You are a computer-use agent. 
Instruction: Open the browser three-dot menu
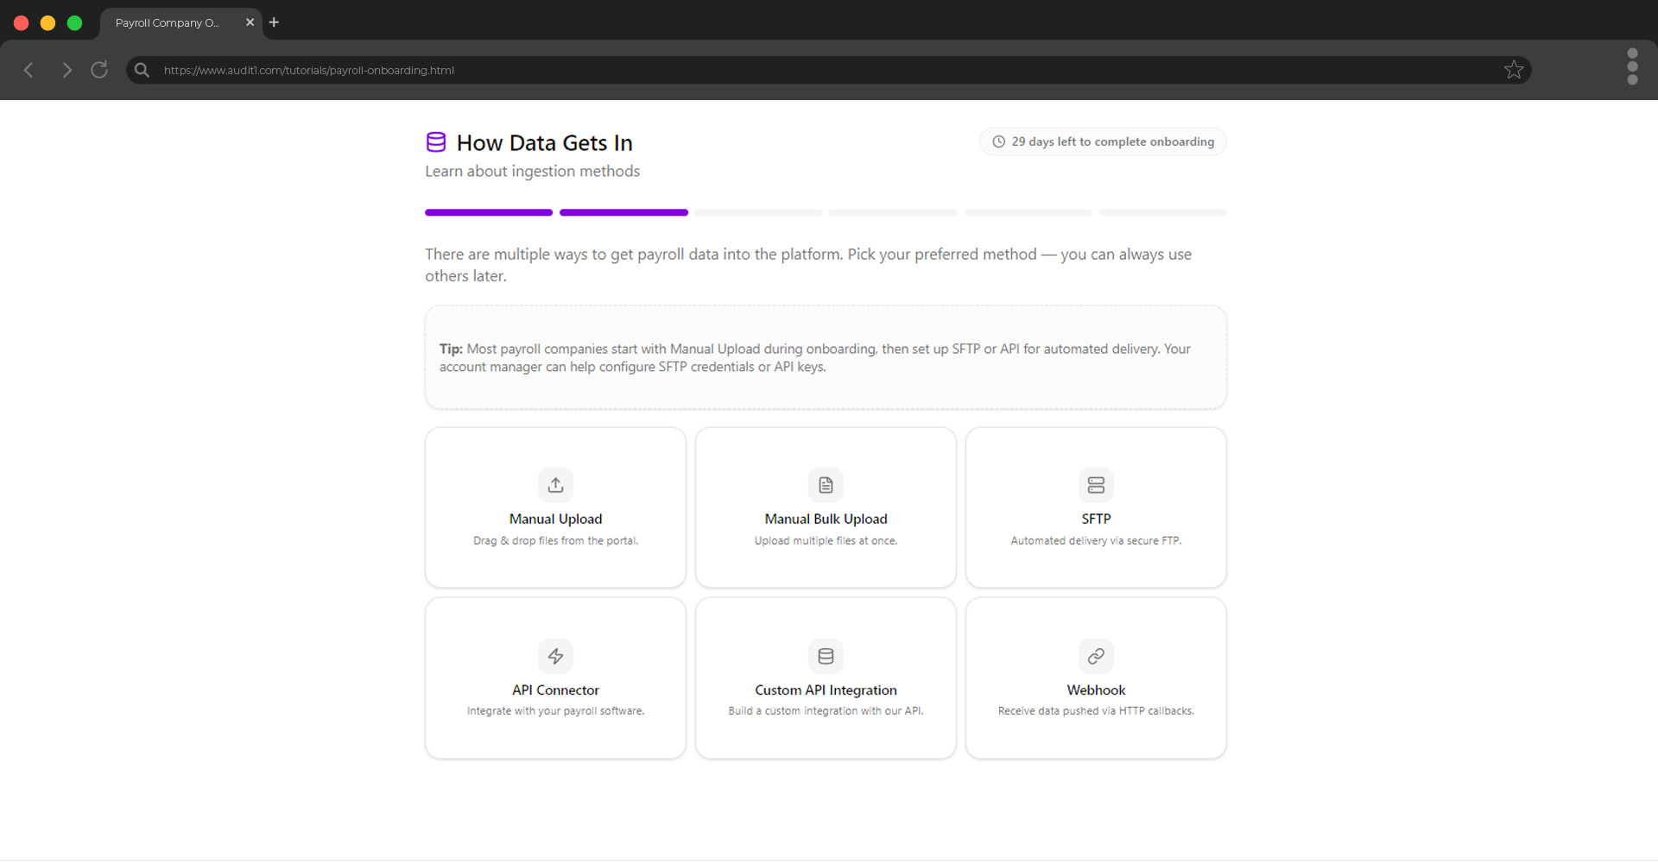point(1631,66)
